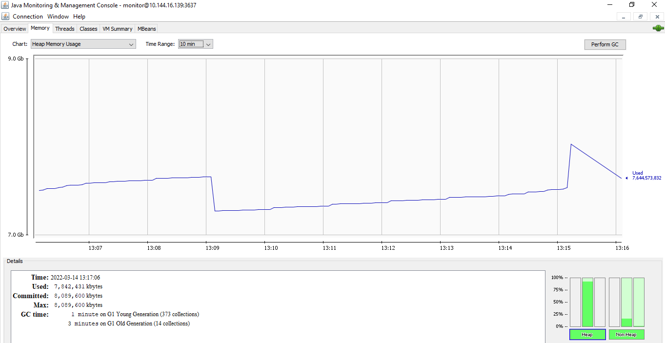
Task: Open the Heap Memory Usage chart dropdown
Action: click(83, 44)
